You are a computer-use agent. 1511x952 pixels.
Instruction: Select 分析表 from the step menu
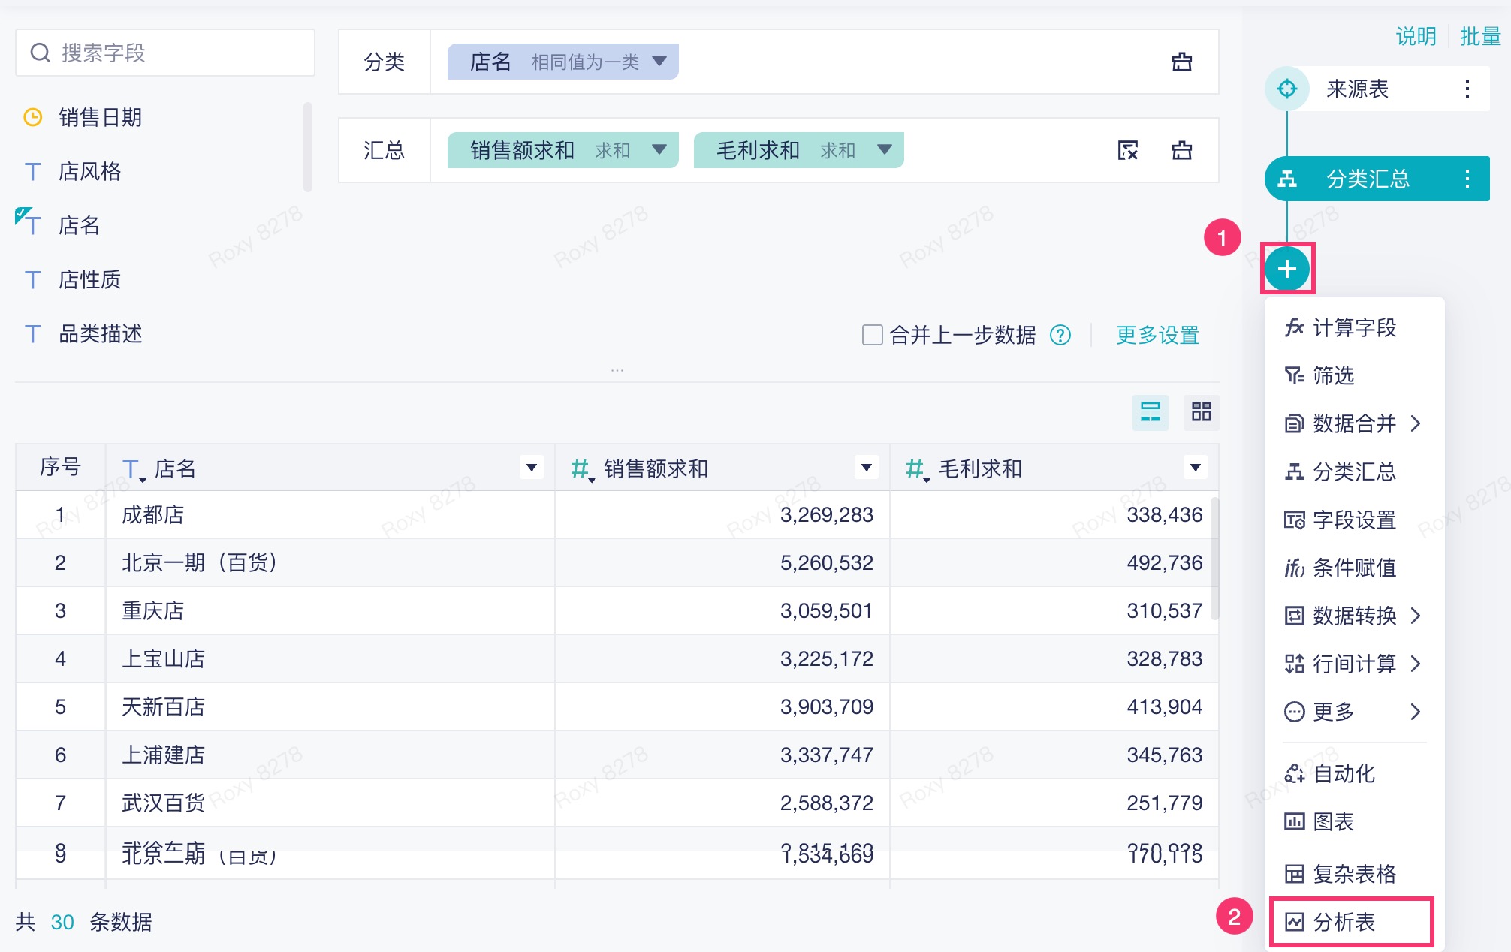(1344, 921)
